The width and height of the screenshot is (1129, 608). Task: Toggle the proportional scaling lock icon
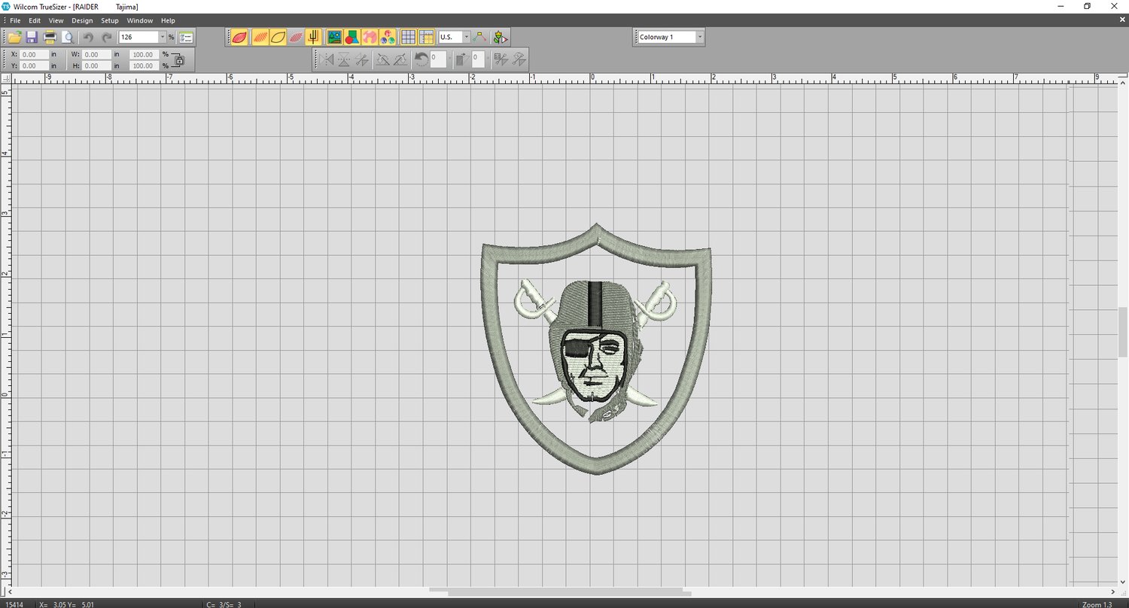click(x=179, y=60)
